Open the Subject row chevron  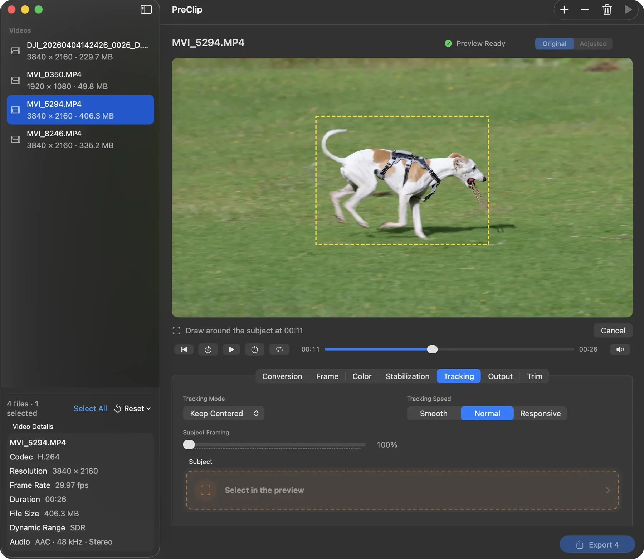point(608,490)
